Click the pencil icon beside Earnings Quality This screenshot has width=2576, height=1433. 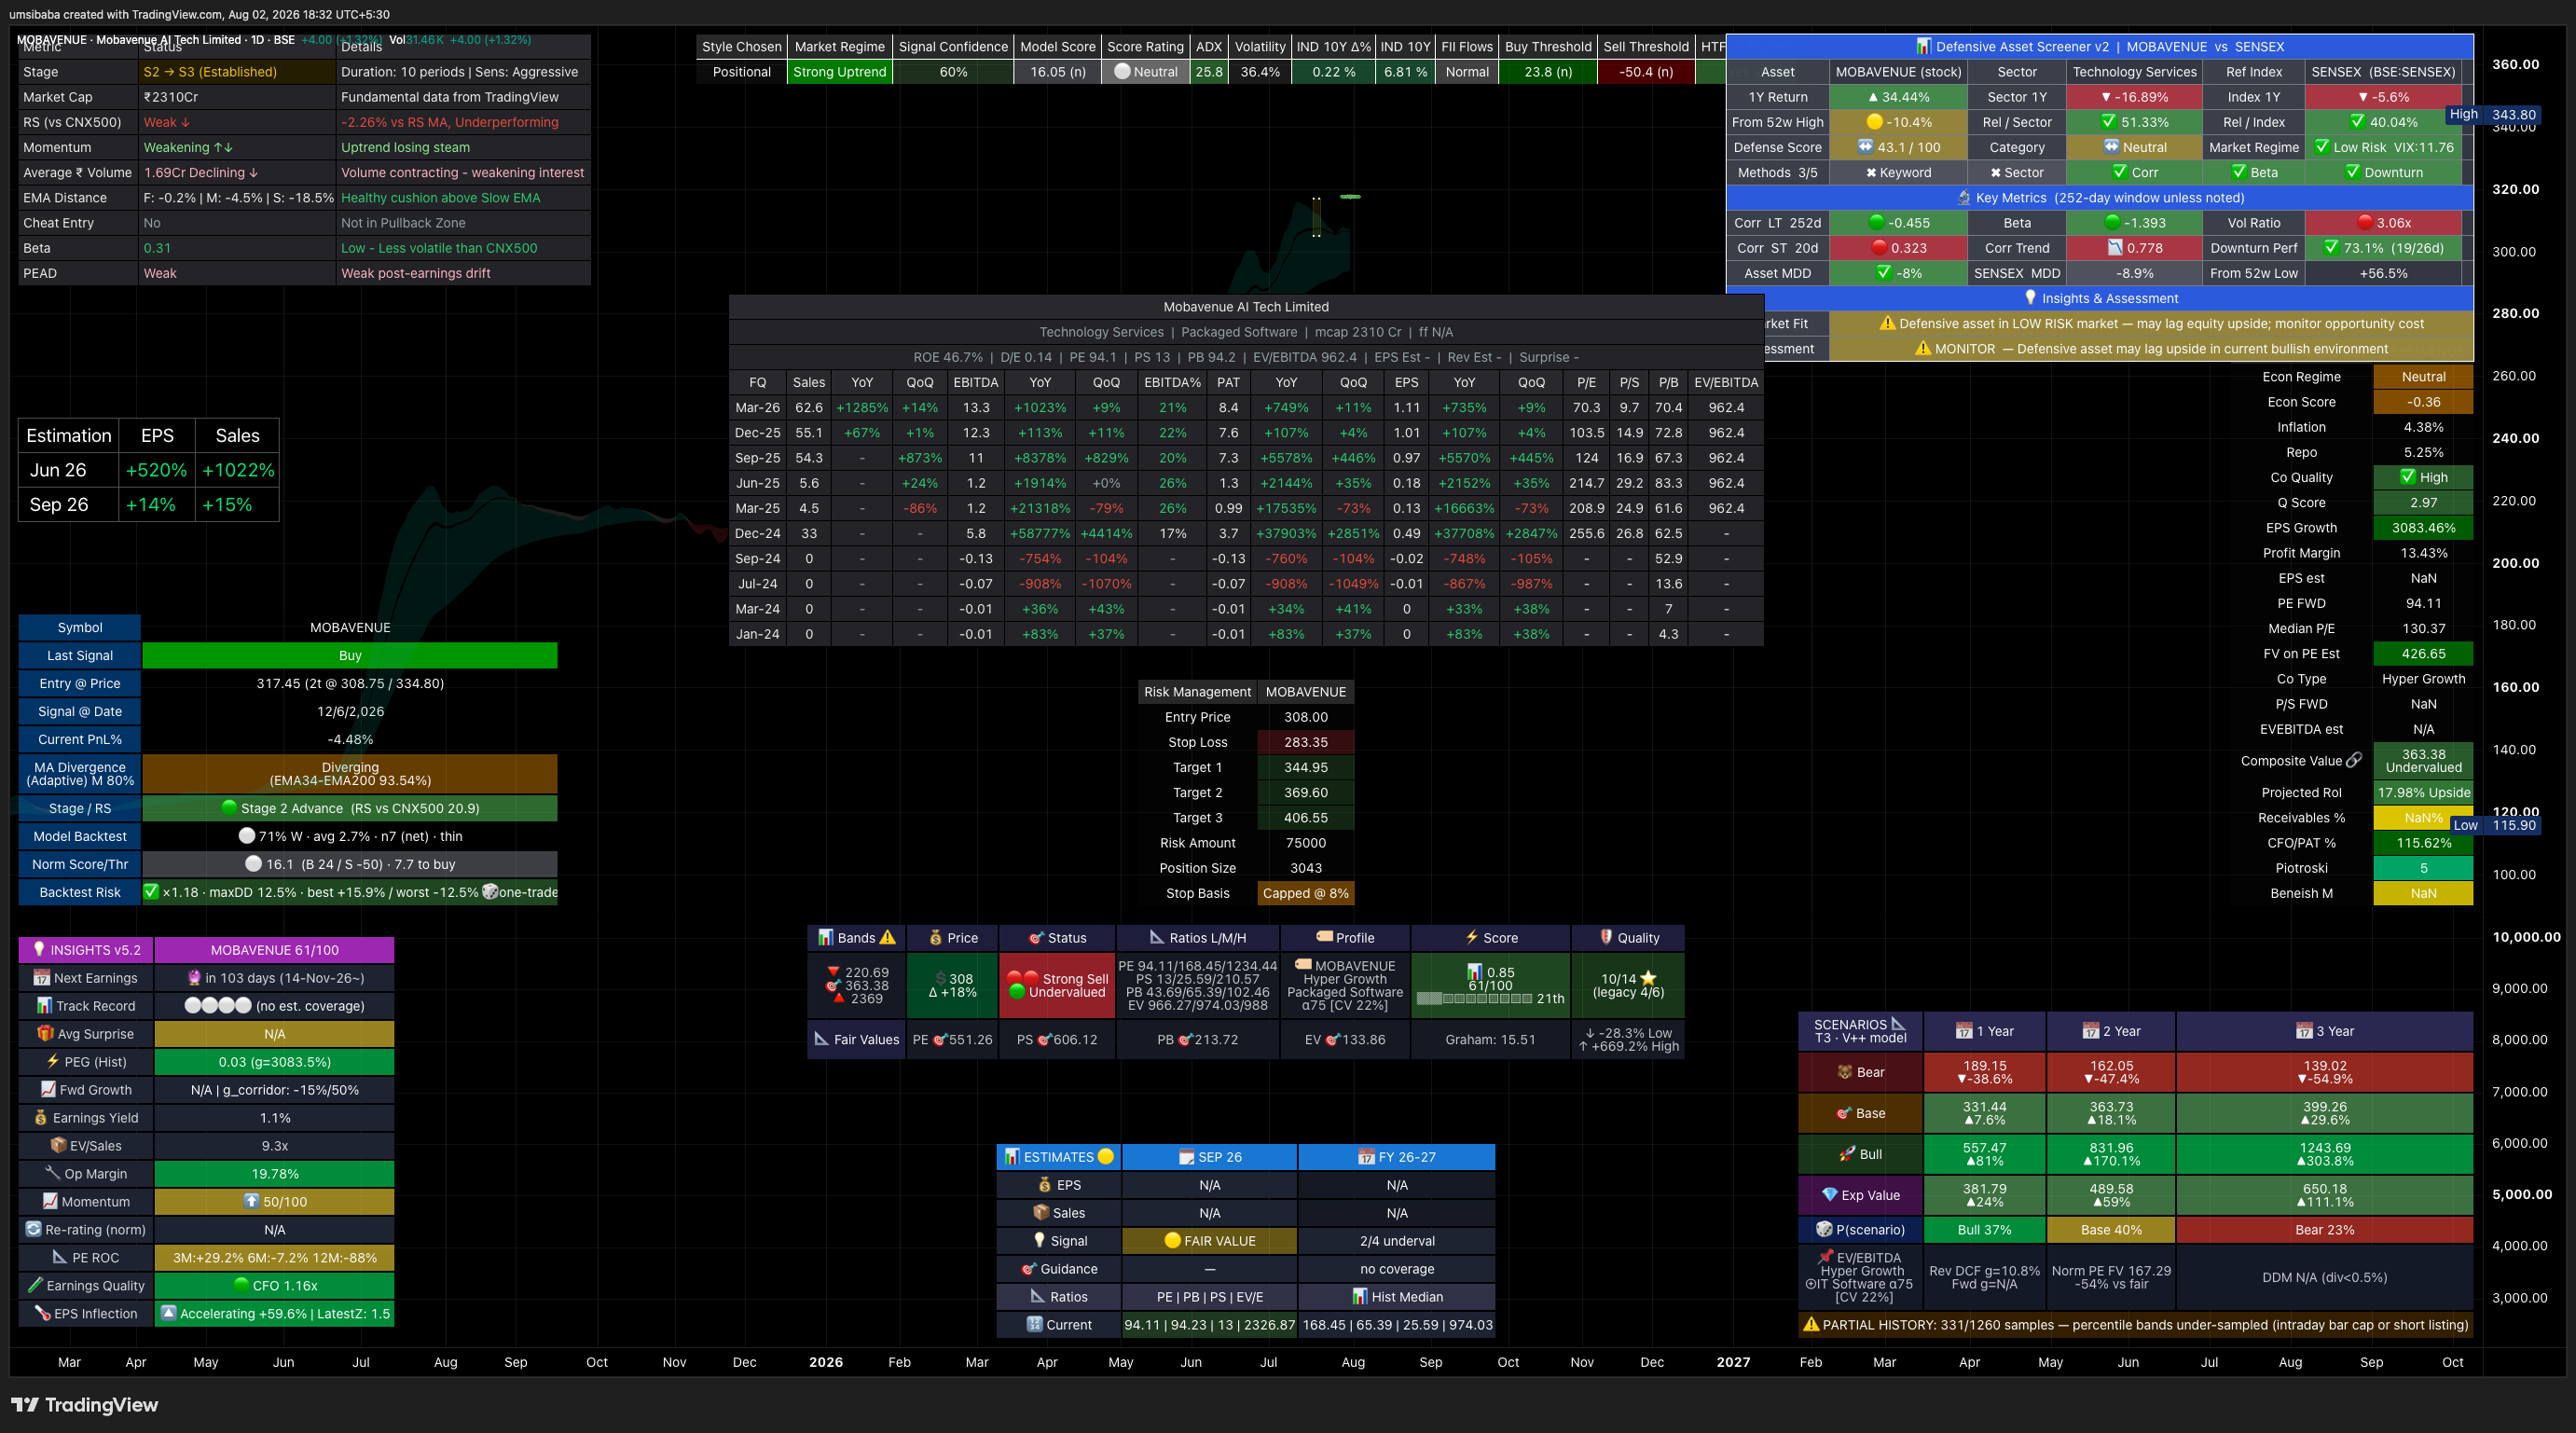[35, 1285]
